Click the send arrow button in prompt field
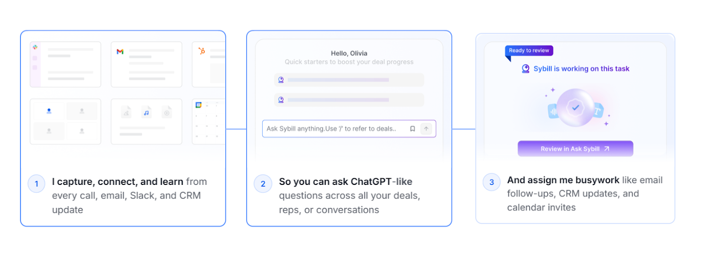The width and height of the screenshot is (711, 266). 426,129
